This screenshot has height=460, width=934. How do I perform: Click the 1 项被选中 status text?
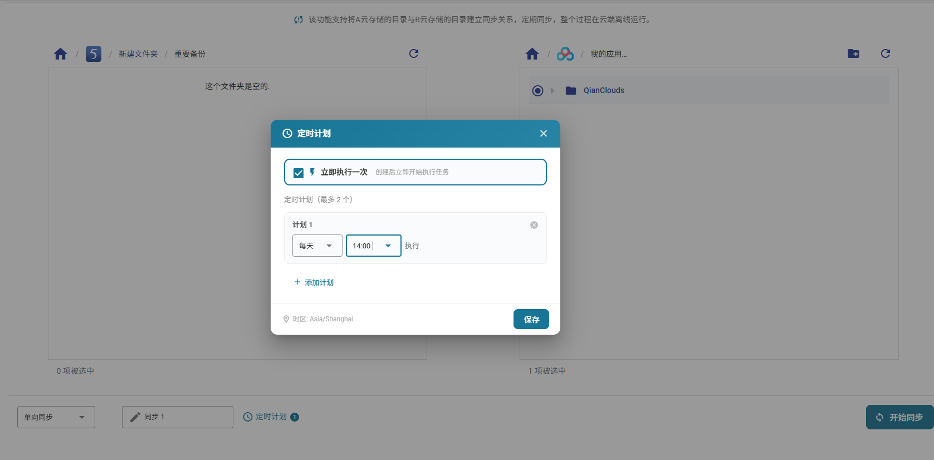click(547, 371)
